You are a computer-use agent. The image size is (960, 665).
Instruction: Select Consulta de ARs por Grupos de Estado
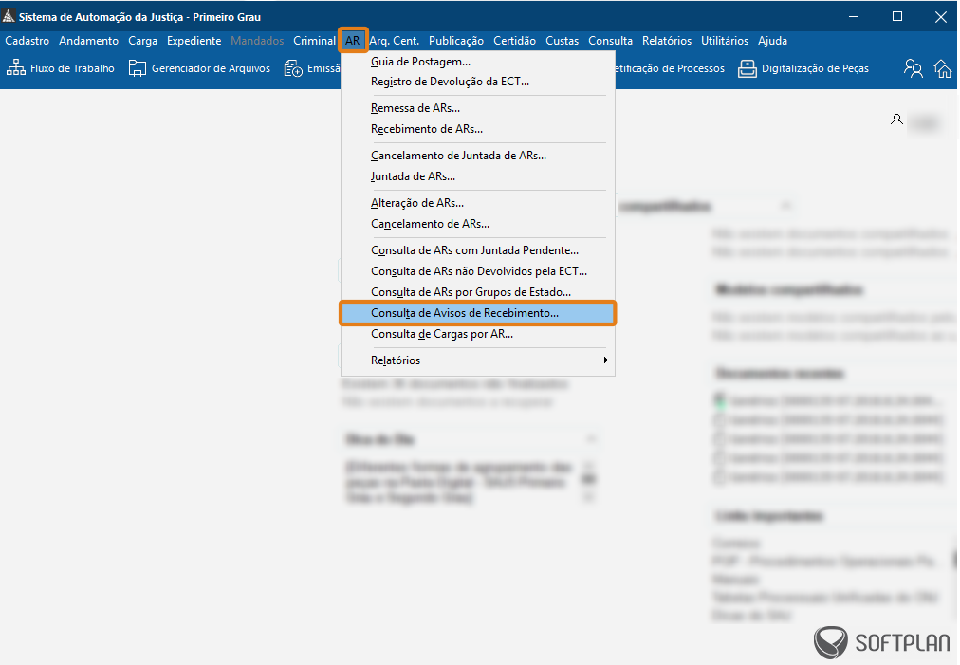pos(478,292)
